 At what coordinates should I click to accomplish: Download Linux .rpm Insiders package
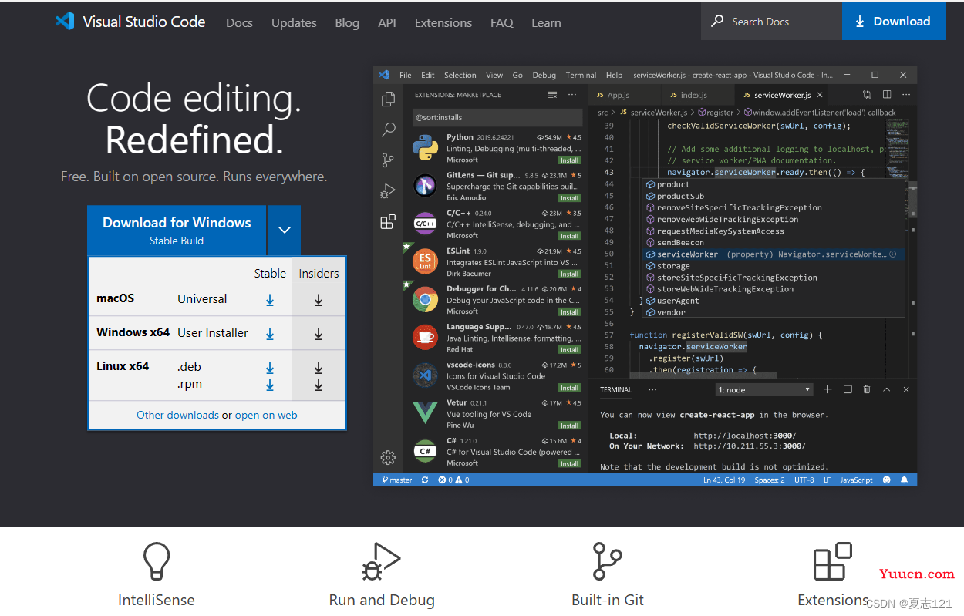[319, 385]
